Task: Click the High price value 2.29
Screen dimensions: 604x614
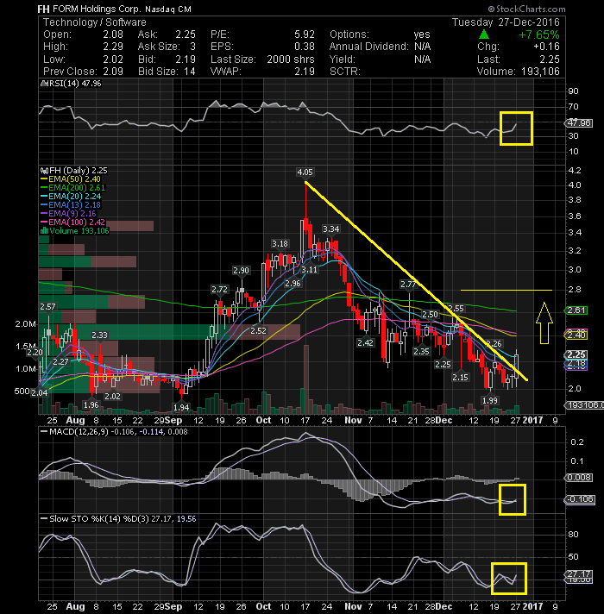Action: click(x=113, y=47)
